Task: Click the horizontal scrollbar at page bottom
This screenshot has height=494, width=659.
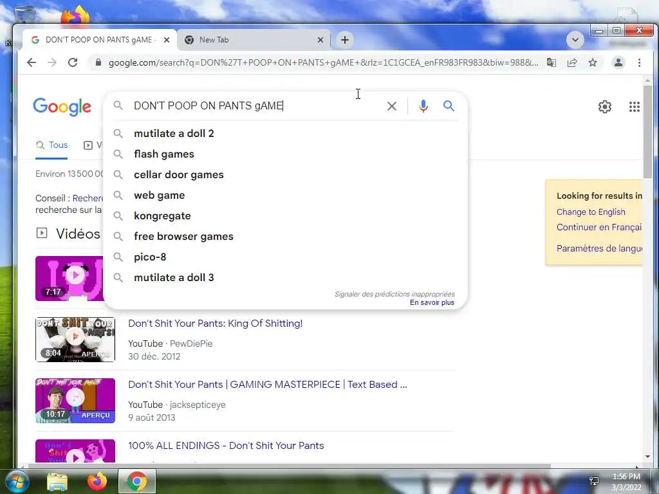Action: tap(289, 466)
